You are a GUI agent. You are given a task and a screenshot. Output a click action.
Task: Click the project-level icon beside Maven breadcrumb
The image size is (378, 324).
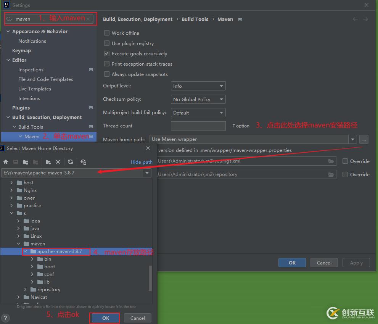point(240,19)
